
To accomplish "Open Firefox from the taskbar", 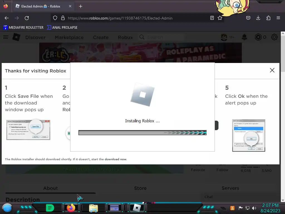I will (71, 208).
